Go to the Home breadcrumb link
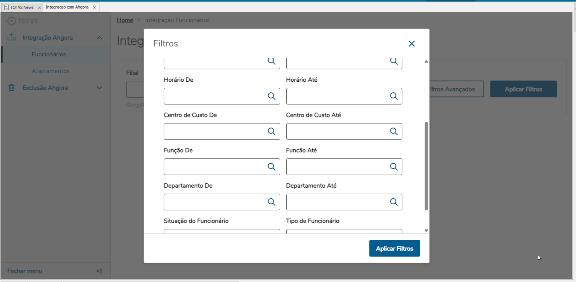Screen dimensions: 576x282 coord(125,20)
